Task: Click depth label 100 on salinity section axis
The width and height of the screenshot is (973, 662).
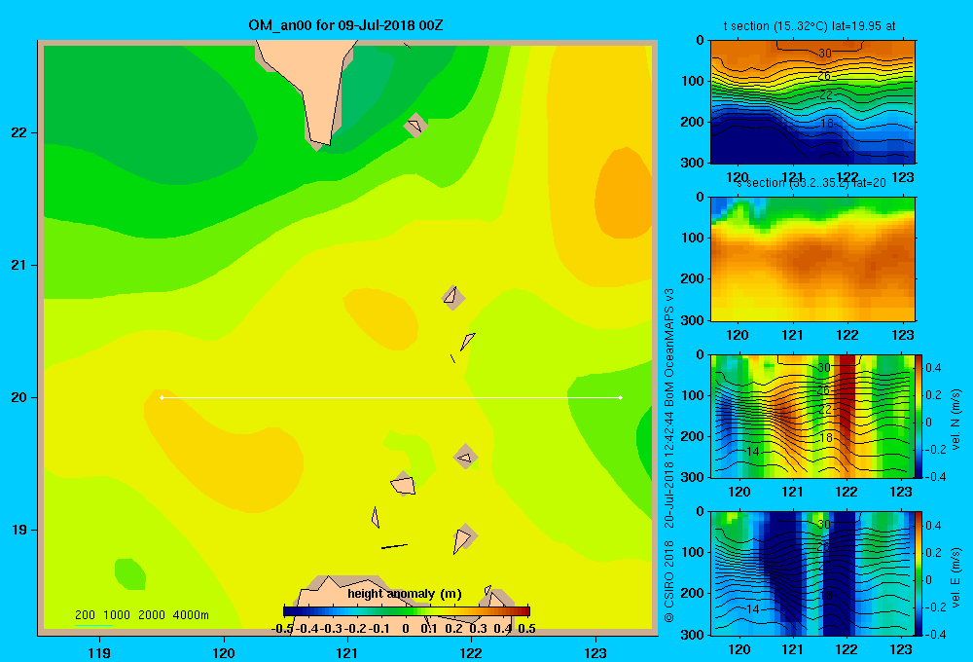Action: tap(693, 238)
